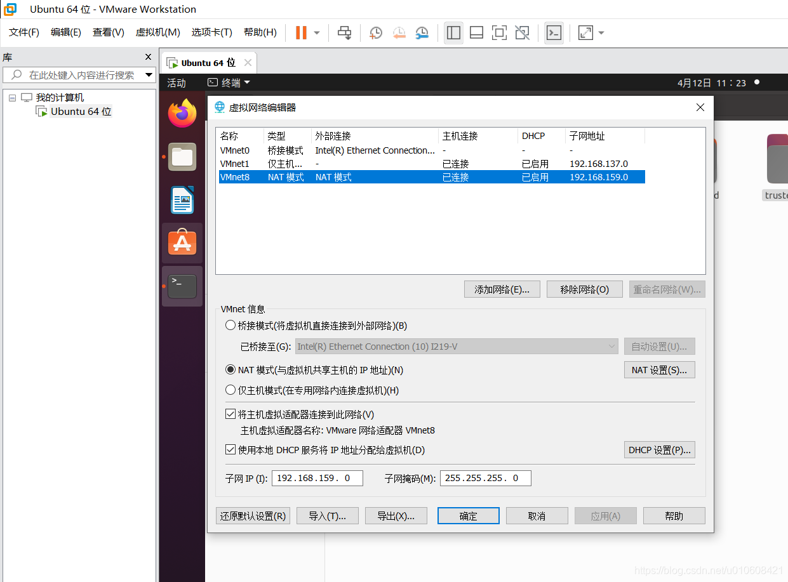This screenshot has width=788, height=582.
Task: Close the Ubuntu 64 位 tab
Action: (x=248, y=63)
